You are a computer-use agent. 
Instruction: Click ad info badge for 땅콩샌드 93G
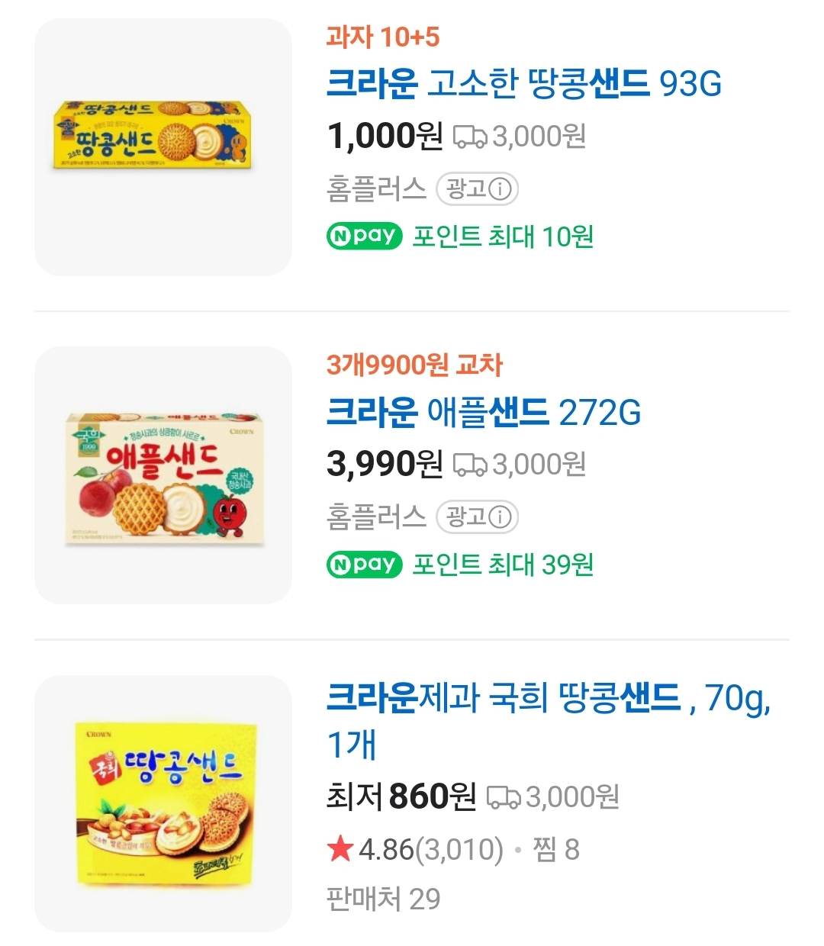pyautogui.click(x=478, y=189)
